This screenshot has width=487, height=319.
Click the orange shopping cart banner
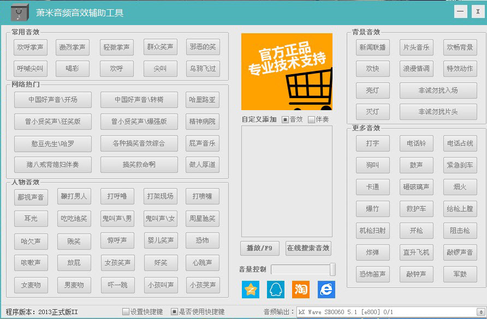[x=287, y=71]
